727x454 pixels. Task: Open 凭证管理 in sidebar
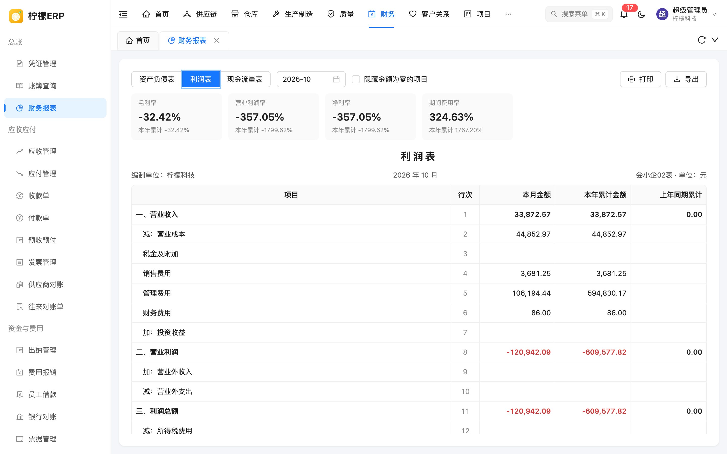click(x=55, y=64)
